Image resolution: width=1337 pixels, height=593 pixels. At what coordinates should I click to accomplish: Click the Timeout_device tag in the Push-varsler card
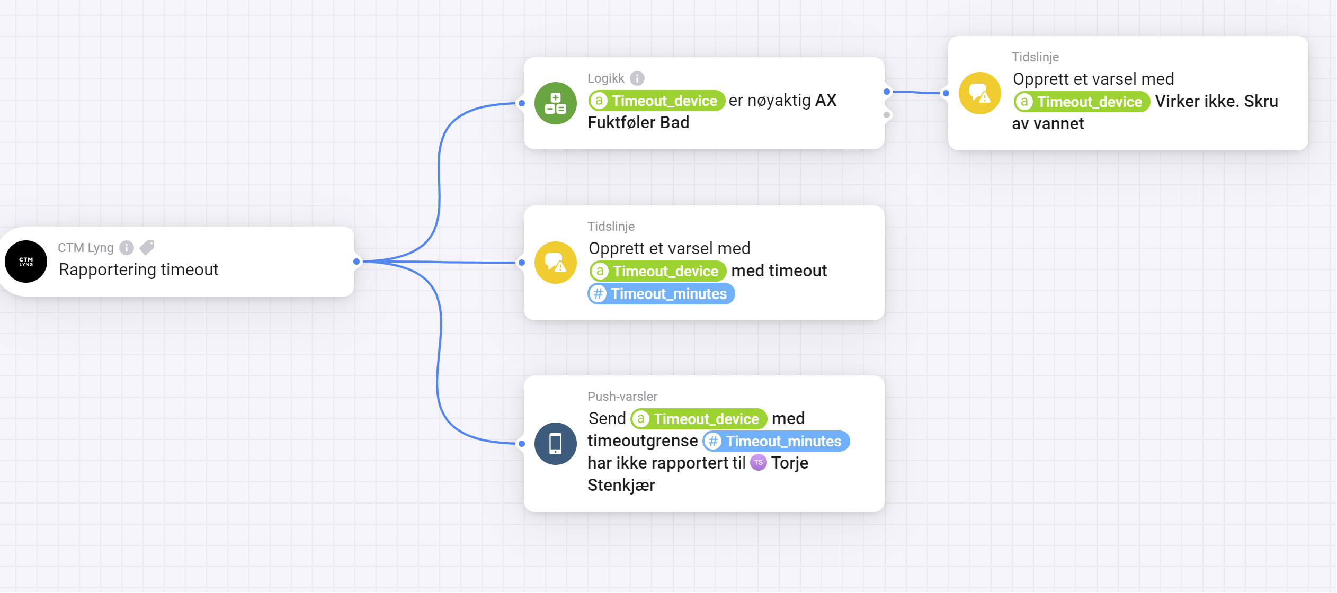699,419
